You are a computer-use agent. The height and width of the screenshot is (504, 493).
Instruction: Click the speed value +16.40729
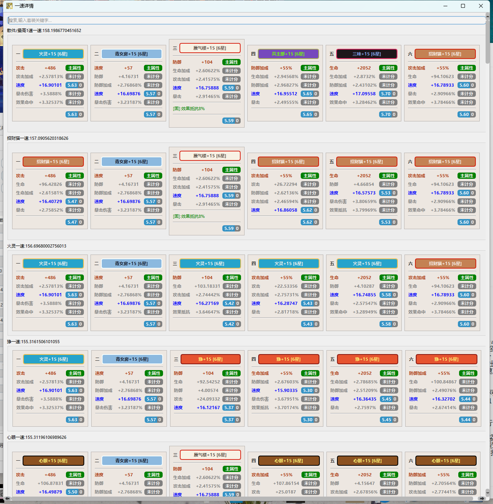coord(50,201)
